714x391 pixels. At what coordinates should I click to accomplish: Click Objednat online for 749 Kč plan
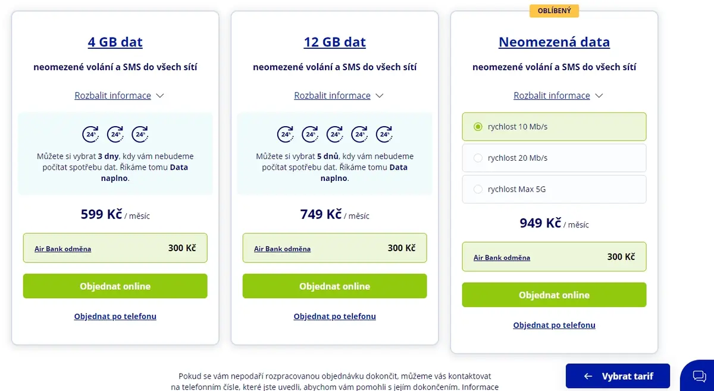pyautogui.click(x=335, y=286)
